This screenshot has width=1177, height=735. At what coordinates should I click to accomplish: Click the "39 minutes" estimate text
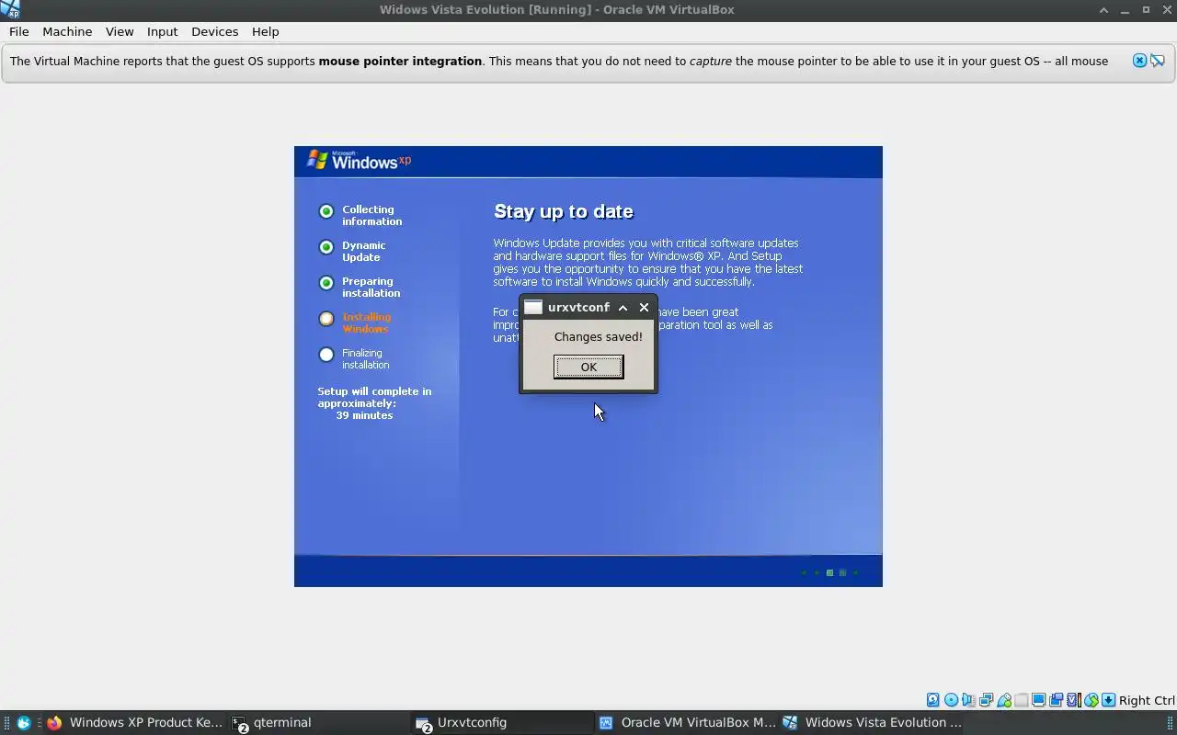(x=364, y=415)
